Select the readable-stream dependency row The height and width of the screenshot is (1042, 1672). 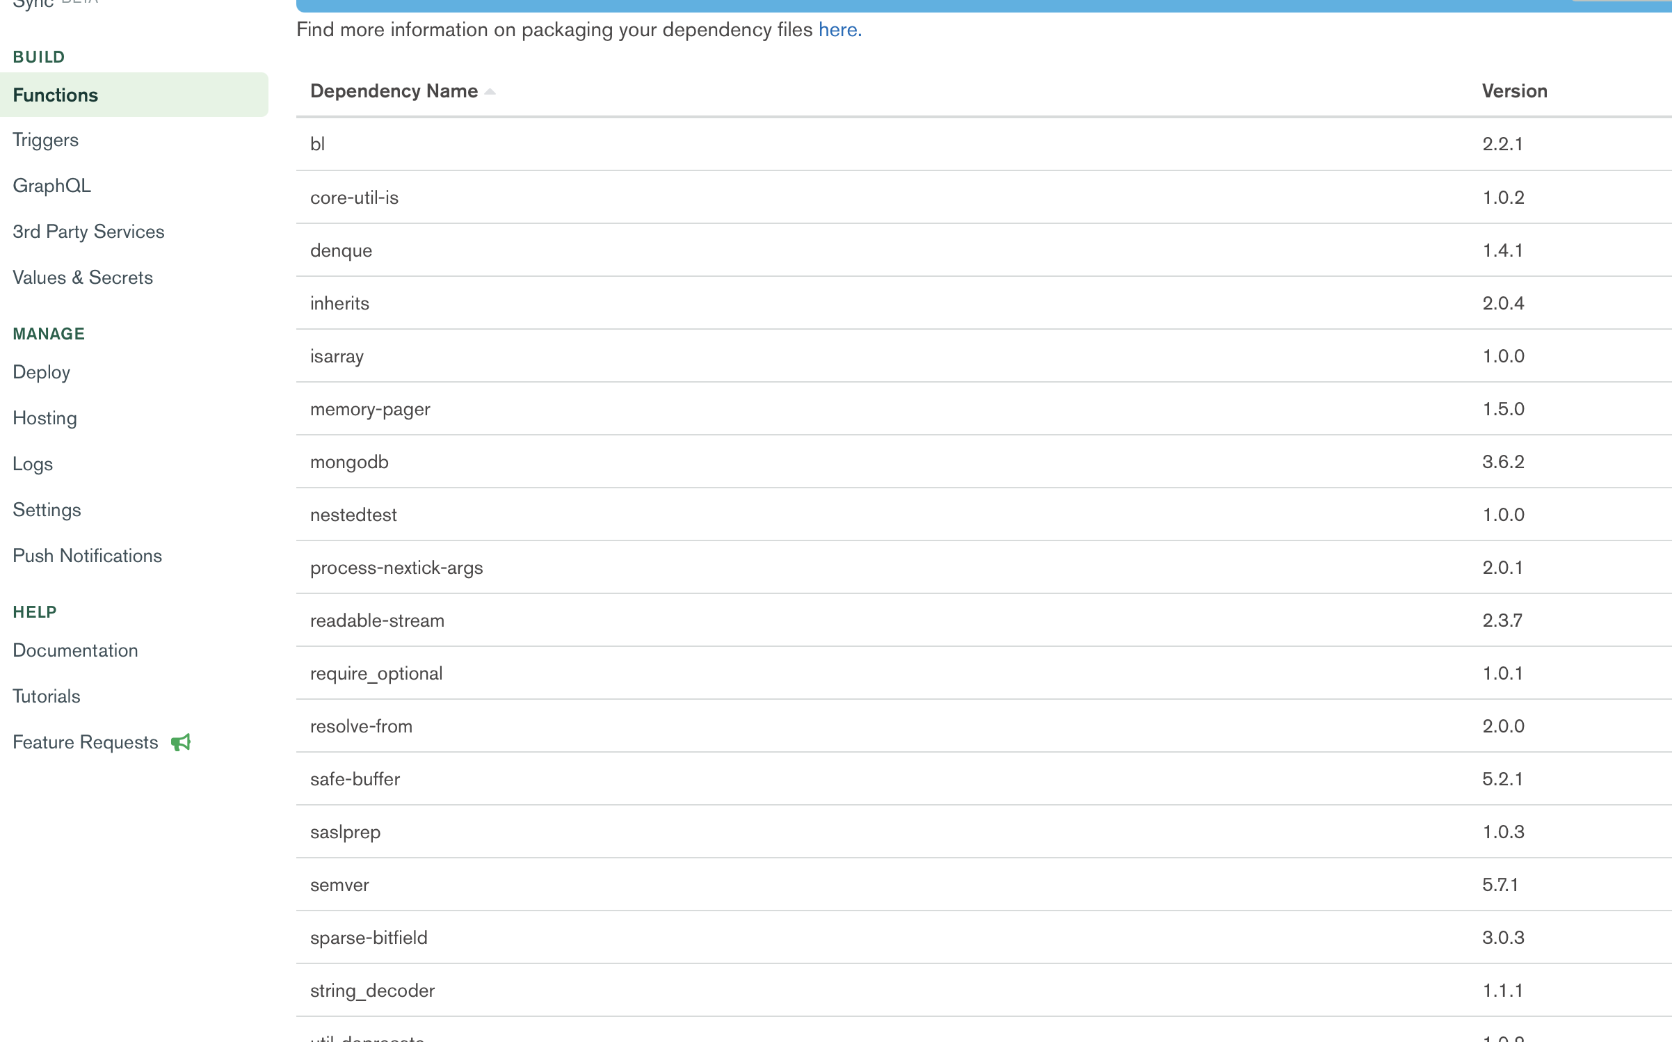[377, 620]
